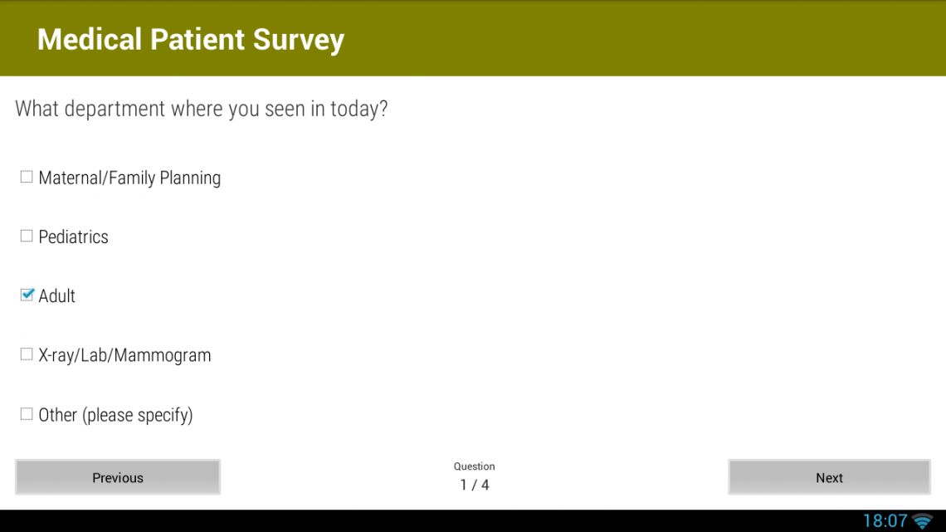
Task: Select the Maternal/Family Planning label text
Action: tap(129, 178)
